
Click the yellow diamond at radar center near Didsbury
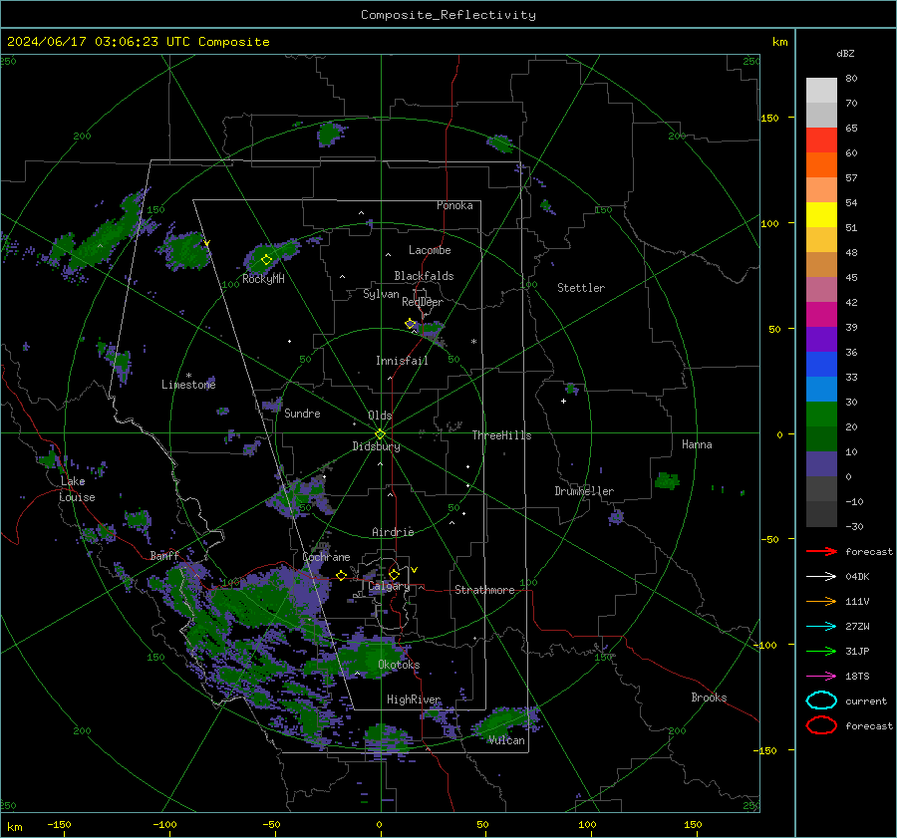[x=381, y=433]
